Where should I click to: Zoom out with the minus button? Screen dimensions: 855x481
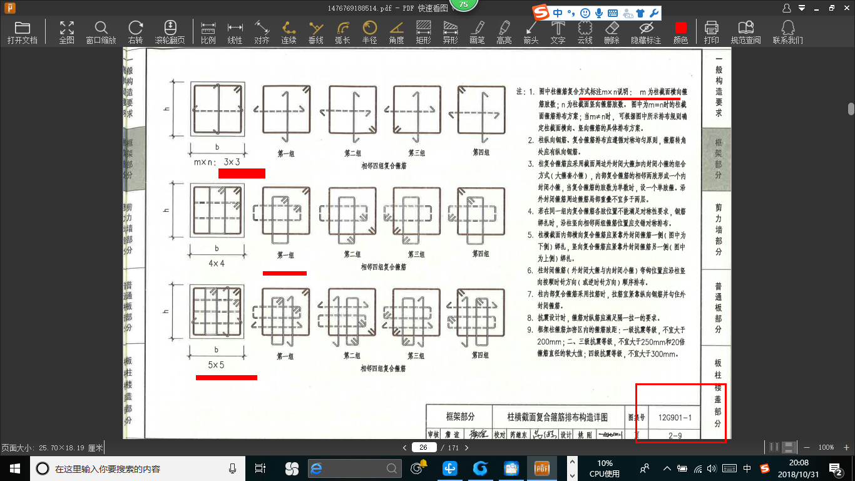[806, 447]
